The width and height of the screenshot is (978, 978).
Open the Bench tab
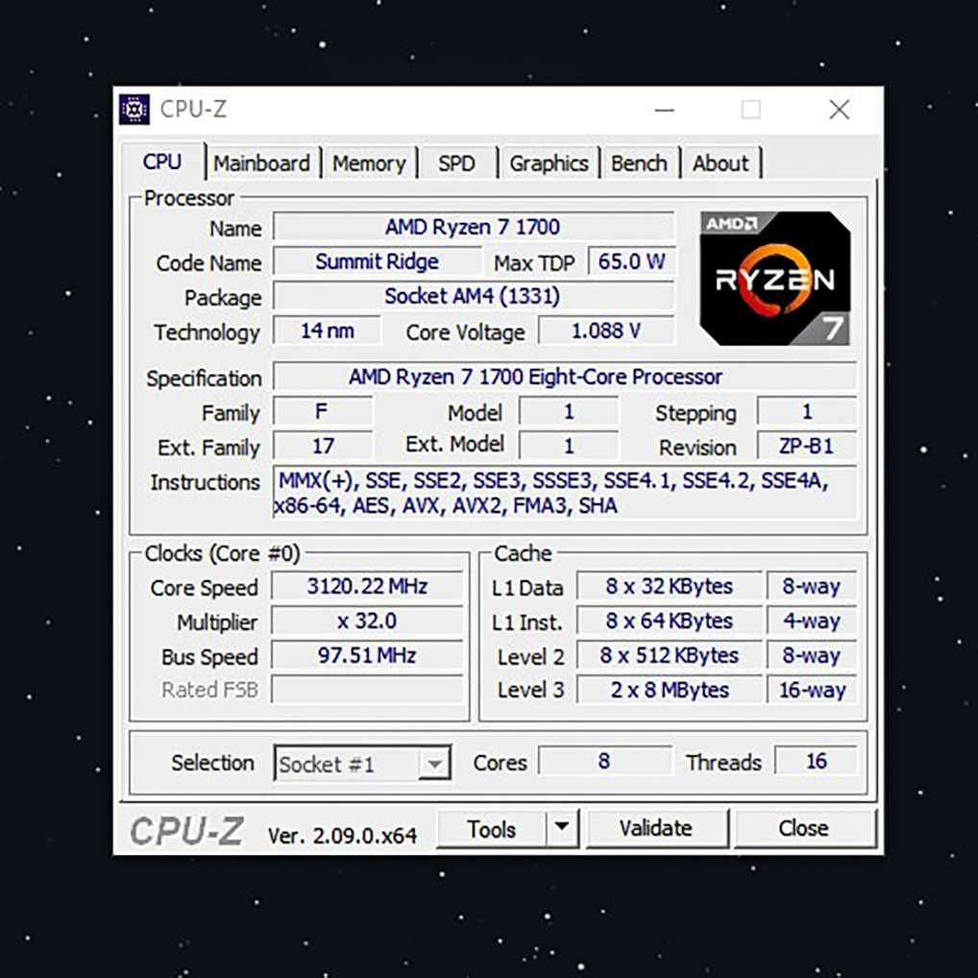(639, 163)
